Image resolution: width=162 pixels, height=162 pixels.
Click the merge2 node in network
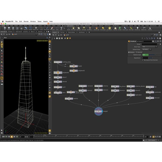point(98,111)
